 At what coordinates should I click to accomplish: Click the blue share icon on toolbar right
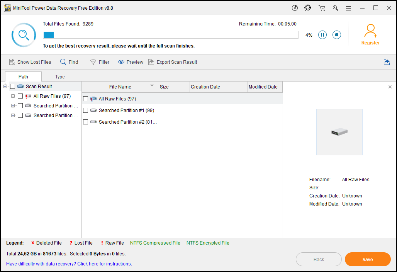click(387, 62)
